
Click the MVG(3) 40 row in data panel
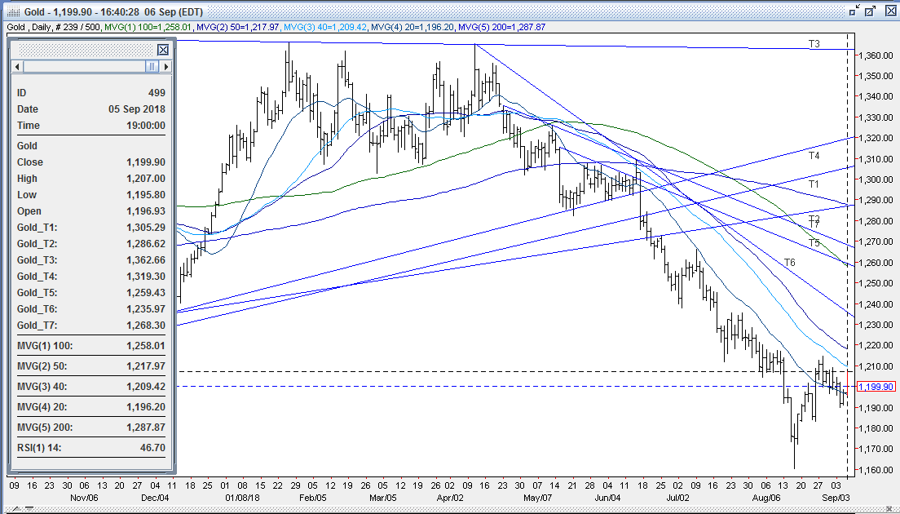pos(91,387)
